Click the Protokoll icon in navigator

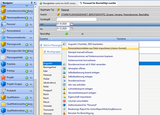click(3, 91)
